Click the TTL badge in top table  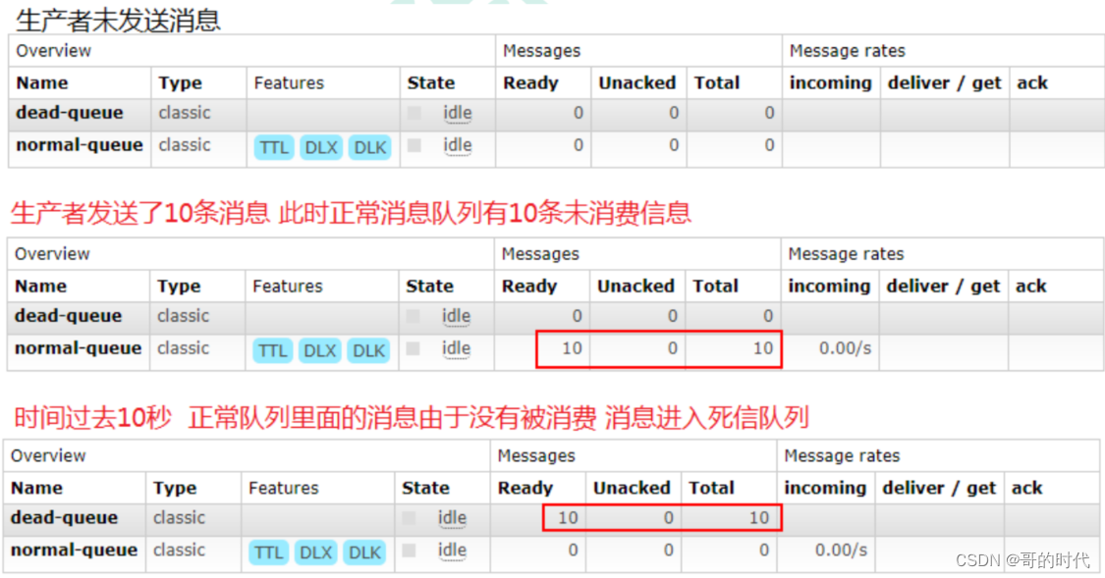pos(274,147)
